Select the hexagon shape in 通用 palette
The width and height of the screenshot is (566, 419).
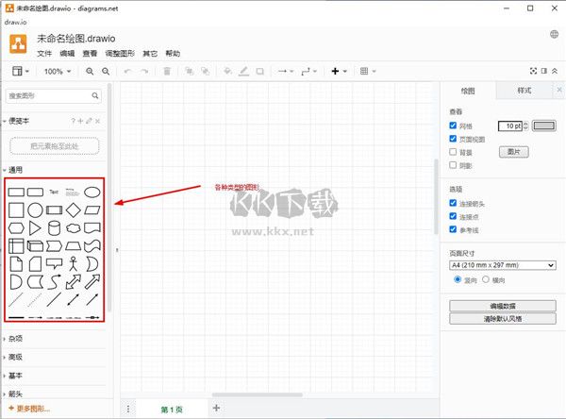click(x=16, y=228)
